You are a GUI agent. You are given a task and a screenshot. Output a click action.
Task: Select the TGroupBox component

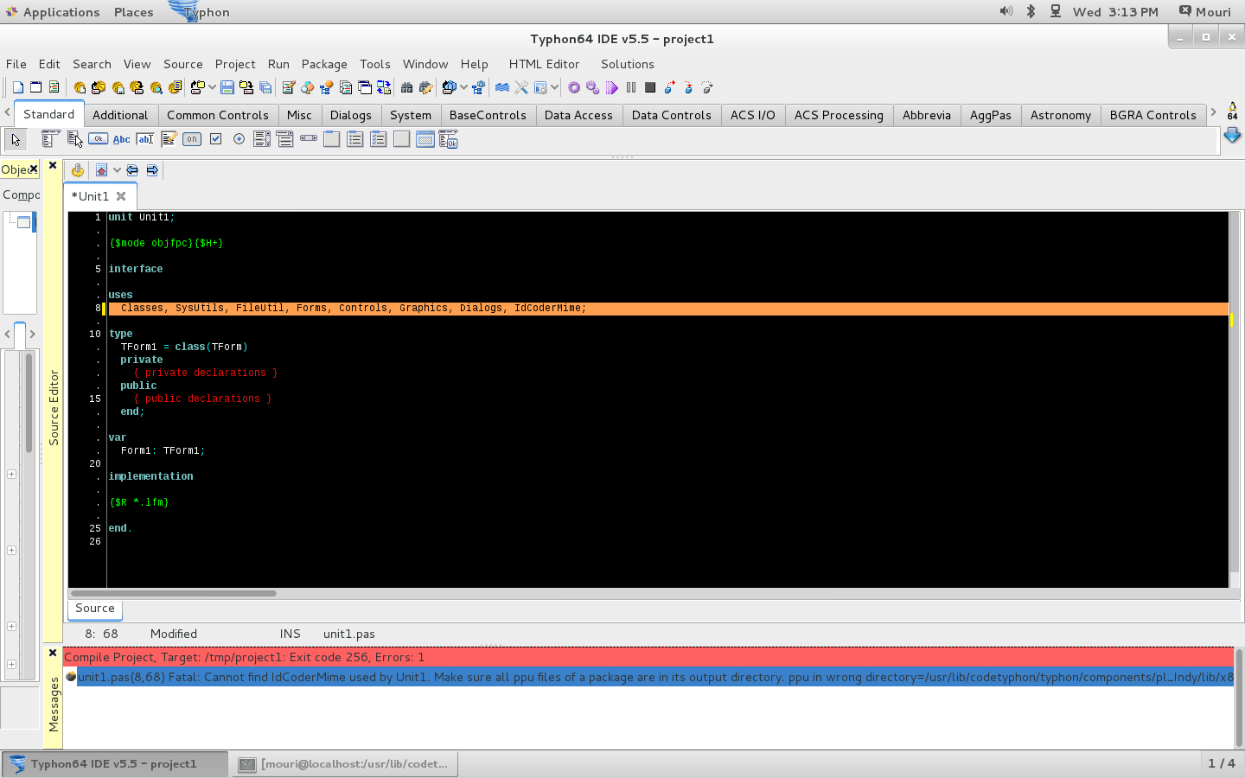click(x=331, y=139)
